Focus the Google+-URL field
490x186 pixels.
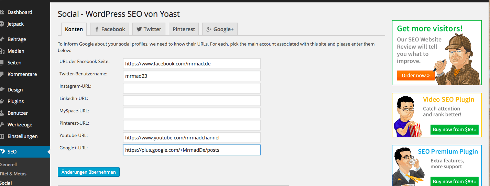(x=192, y=150)
